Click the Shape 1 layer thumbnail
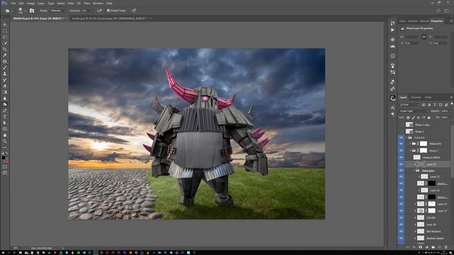The width and height of the screenshot is (454, 255). pyautogui.click(x=409, y=131)
